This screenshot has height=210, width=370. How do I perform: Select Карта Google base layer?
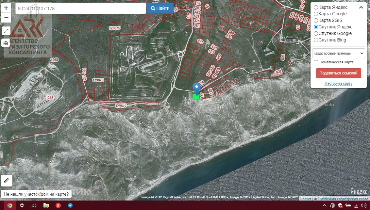tap(316, 14)
